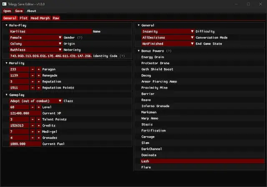Image resolution: width=267 pixels, height=187 pixels.
Task: Click the Paragon value field 233
Action: (x=19, y=69)
